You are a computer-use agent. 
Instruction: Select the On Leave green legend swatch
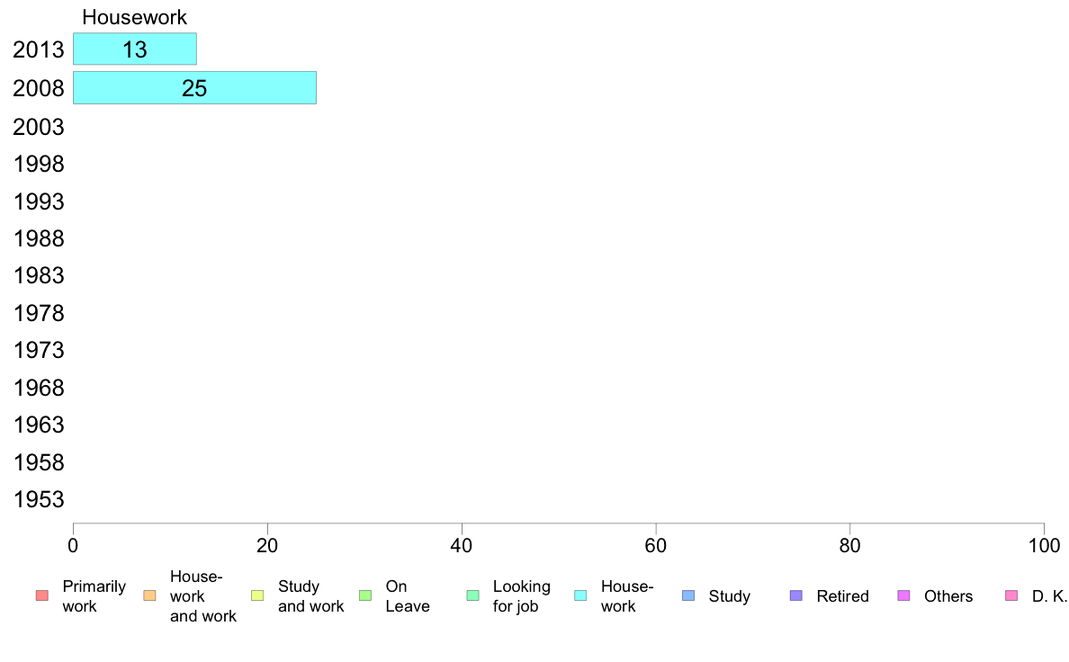point(364,595)
